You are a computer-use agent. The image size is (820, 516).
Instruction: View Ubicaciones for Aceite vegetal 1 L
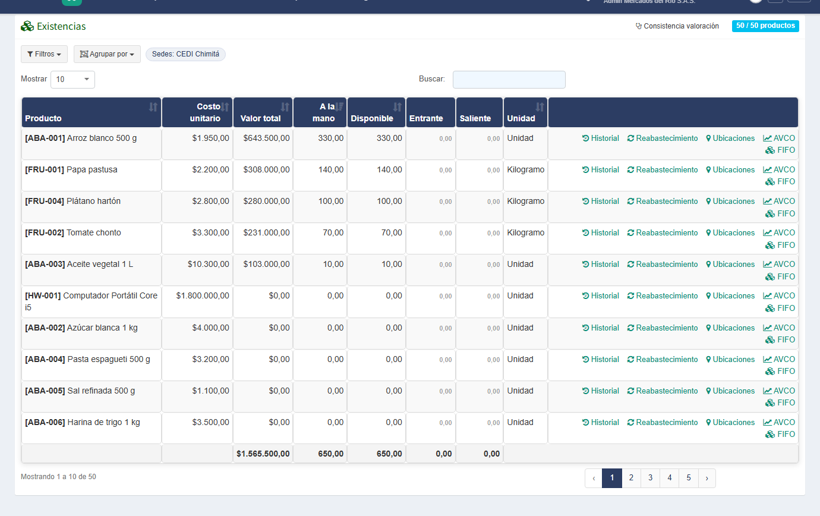click(x=730, y=265)
